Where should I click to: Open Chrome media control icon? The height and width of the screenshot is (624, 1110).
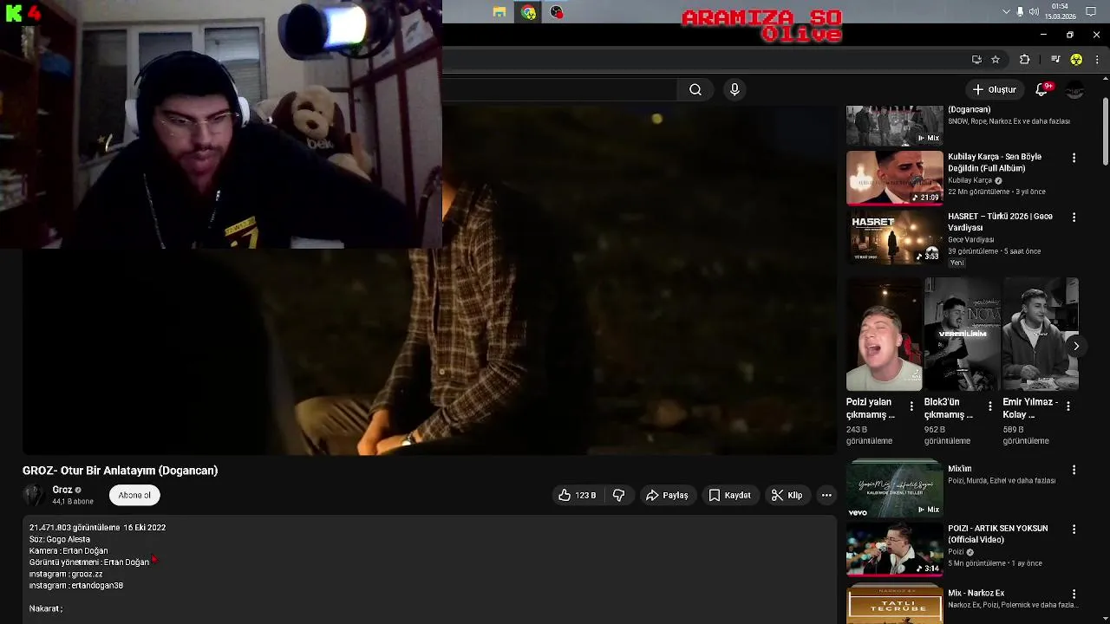click(x=1055, y=60)
